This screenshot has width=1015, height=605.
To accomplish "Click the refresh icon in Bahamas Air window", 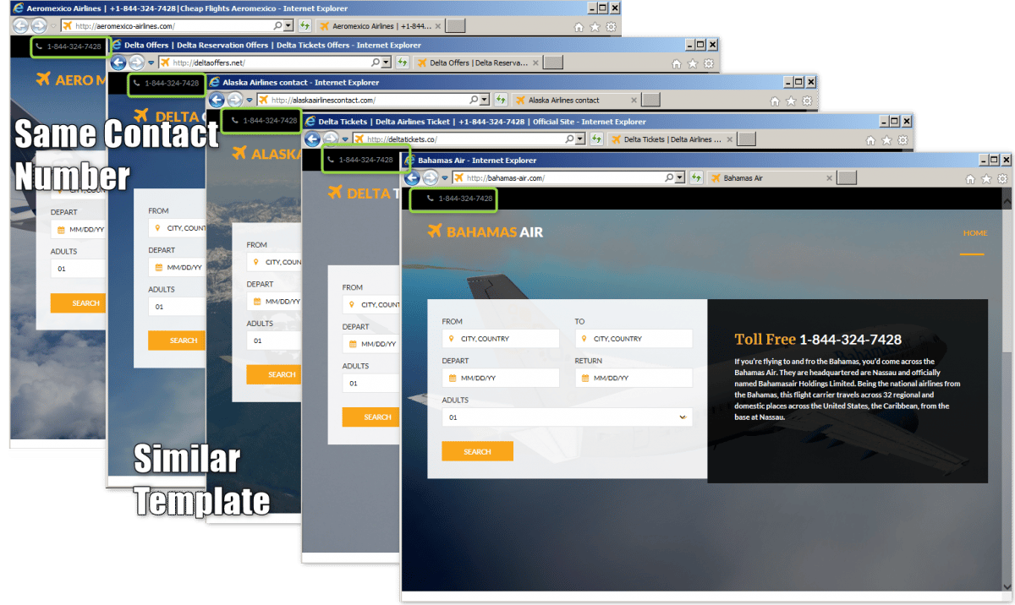I will point(696,178).
